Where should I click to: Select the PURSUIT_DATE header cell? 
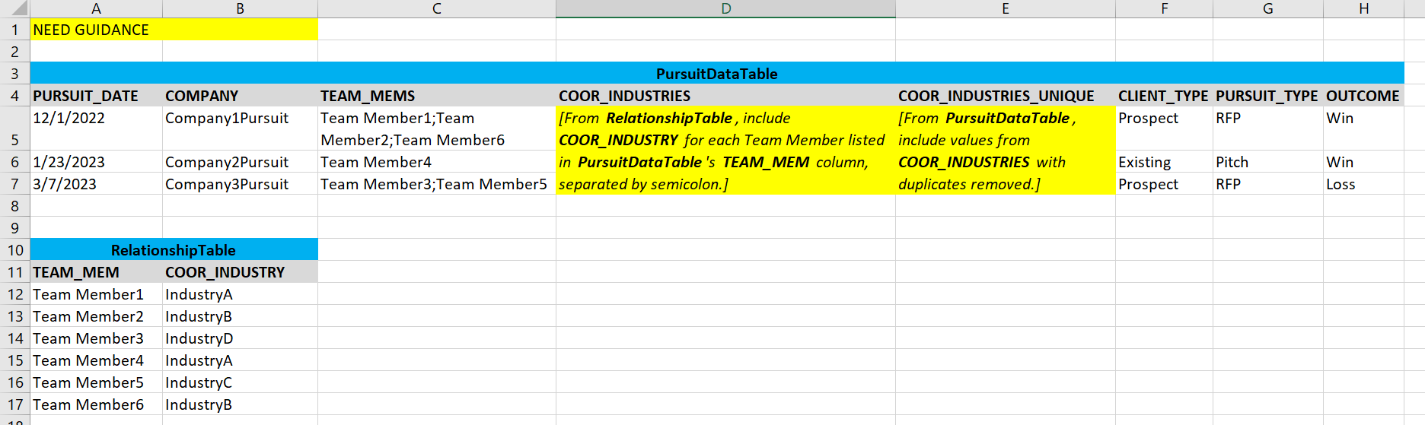click(96, 96)
